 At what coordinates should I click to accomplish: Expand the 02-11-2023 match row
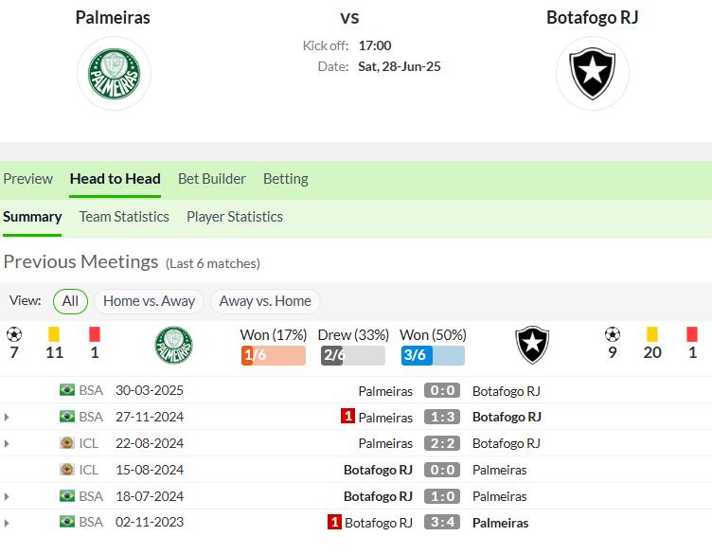pos(7,523)
